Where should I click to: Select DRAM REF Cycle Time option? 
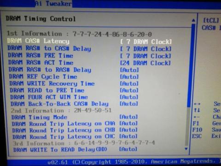point(43,77)
